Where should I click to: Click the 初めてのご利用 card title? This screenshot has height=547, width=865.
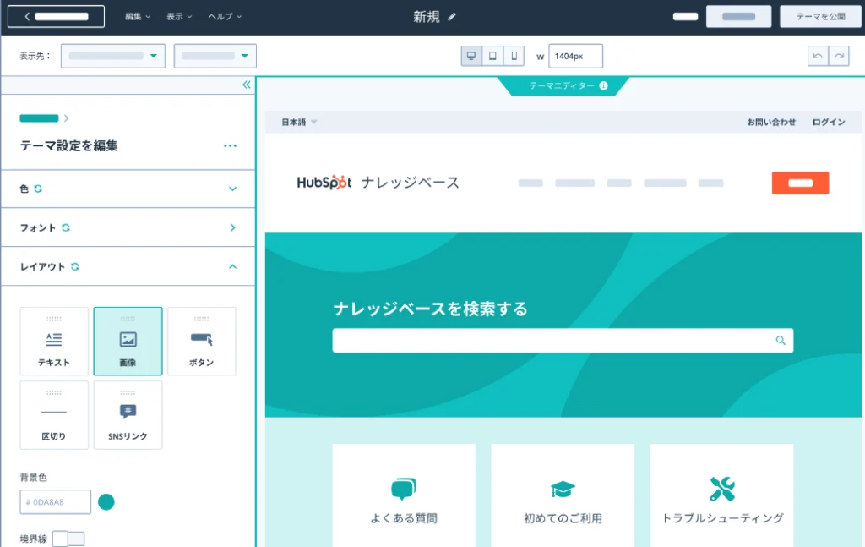563,518
